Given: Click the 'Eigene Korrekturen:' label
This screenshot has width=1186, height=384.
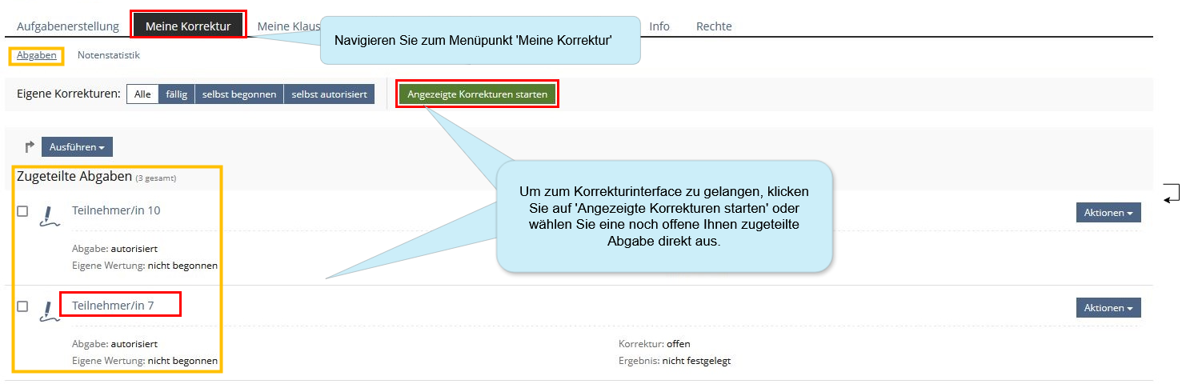Looking at the screenshot, I should [x=69, y=94].
